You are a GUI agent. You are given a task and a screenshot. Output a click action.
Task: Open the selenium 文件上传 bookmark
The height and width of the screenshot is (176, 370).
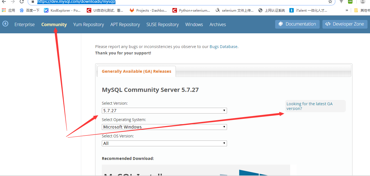point(235,10)
